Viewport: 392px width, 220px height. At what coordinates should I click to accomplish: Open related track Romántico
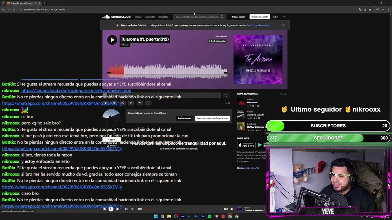click(252, 103)
